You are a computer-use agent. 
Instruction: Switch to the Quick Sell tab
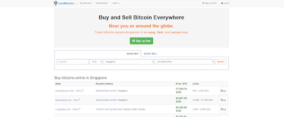pos(150,54)
